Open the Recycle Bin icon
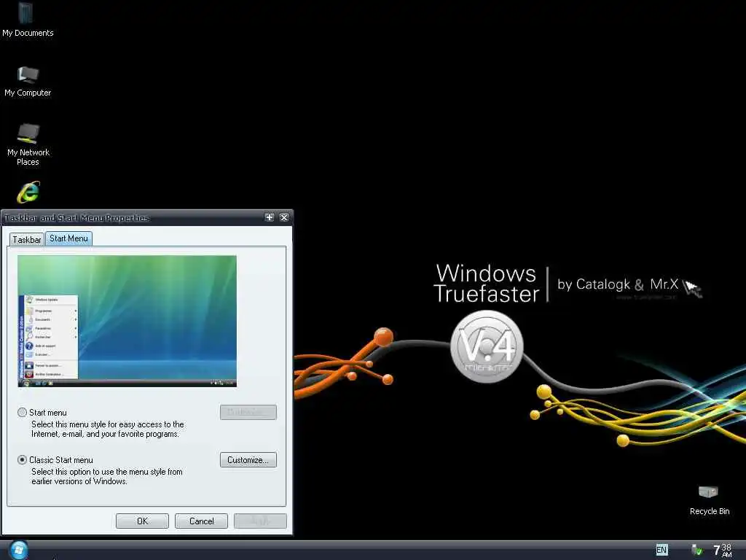The height and width of the screenshot is (560, 746). (709, 500)
